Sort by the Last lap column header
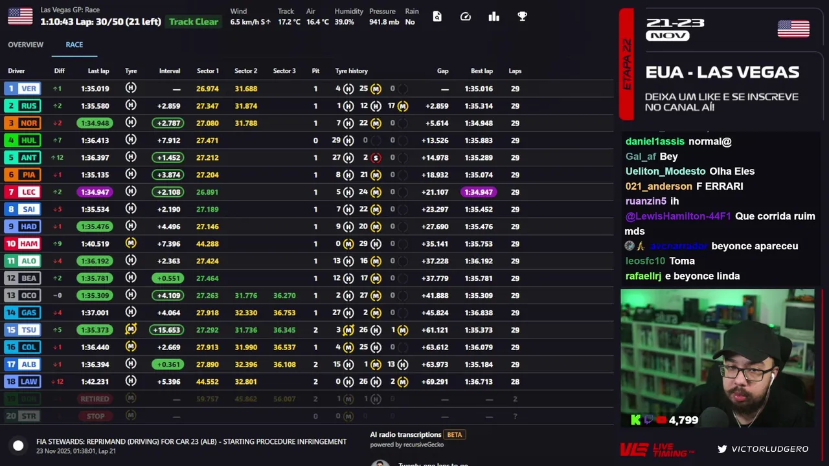 point(98,71)
